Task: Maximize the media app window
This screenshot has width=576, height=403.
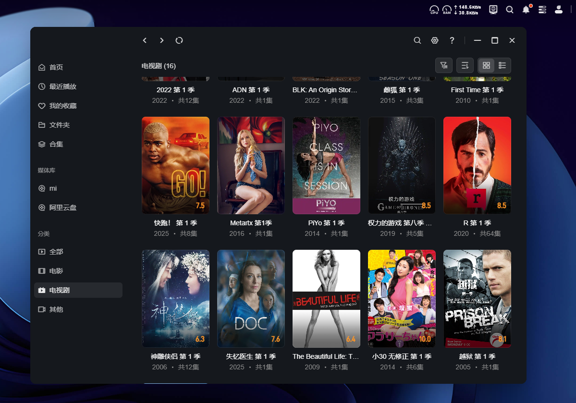Action: 495,40
